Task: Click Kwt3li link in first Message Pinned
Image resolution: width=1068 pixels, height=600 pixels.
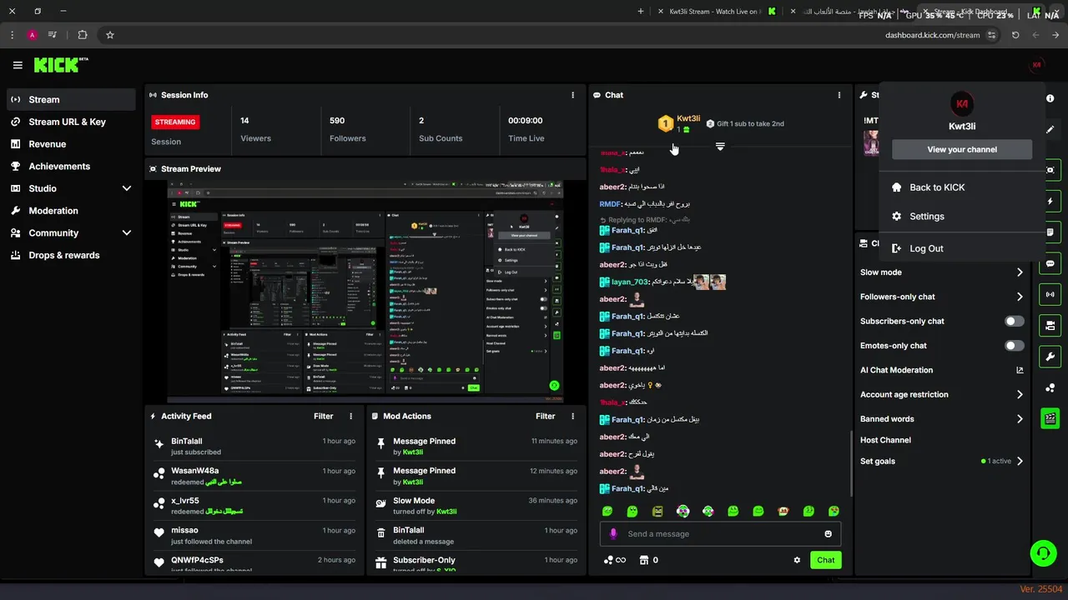Action: point(413,452)
